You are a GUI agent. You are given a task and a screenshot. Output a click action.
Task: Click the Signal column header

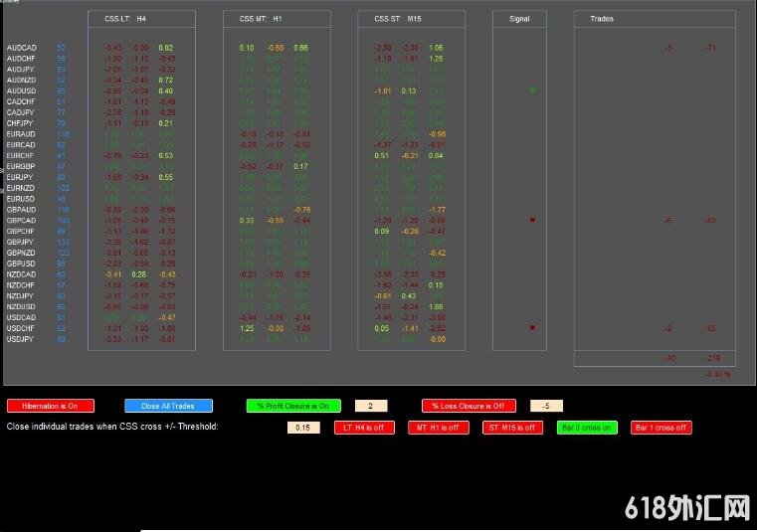click(519, 19)
